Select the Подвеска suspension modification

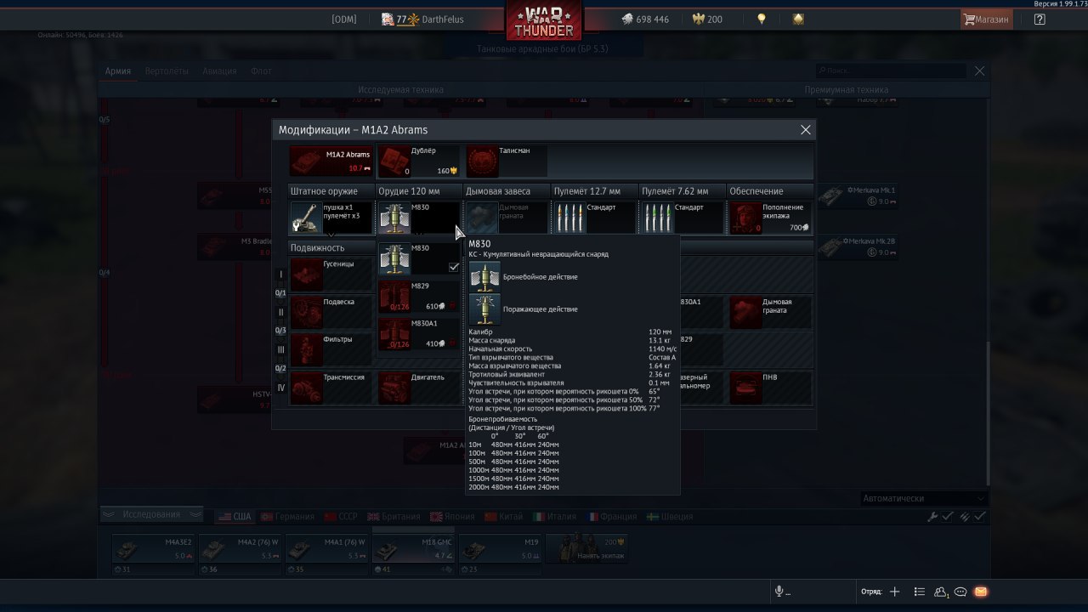point(331,313)
